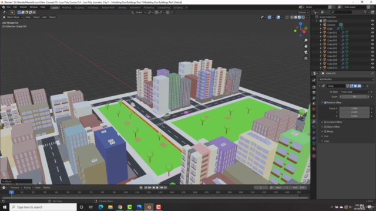Viewport: 376px width, 211px height.
Task: Enable Merge checkbox
Action: coord(325,131)
